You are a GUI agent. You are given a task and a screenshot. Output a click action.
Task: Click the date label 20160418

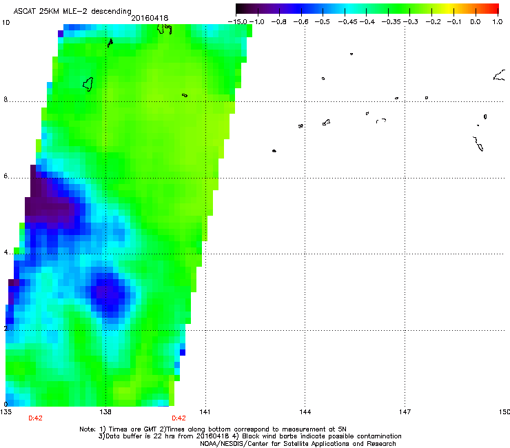coord(150,18)
